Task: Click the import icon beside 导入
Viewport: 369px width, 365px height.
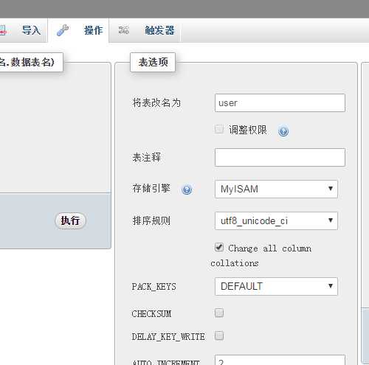Action: click(4, 30)
